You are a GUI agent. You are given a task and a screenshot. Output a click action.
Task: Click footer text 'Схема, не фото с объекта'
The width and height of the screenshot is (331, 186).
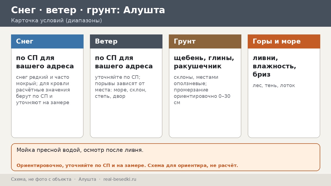[x=41, y=179]
